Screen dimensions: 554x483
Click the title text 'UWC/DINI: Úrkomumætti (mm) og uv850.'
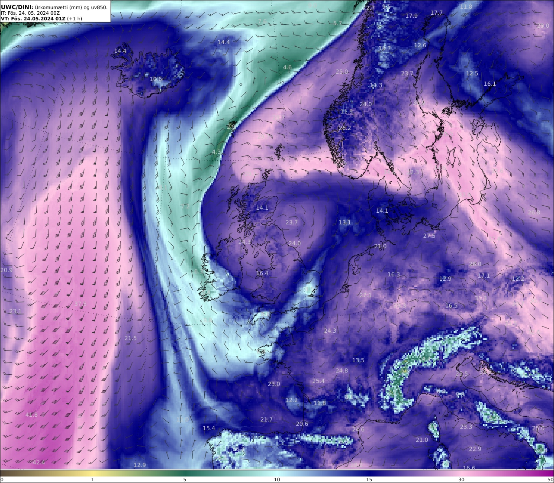point(54,7)
